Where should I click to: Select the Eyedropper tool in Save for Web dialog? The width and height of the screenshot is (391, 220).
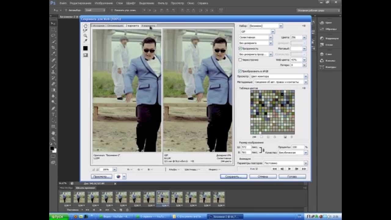[86, 41]
